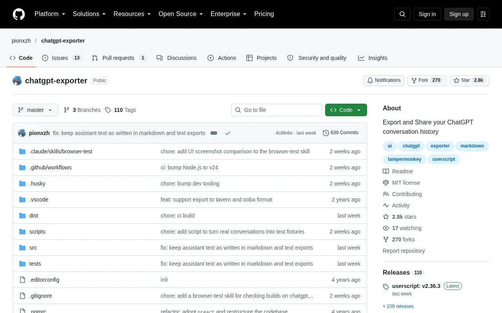Open the Platform dropdown menu
The image size is (502, 313).
pyautogui.click(x=50, y=14)
